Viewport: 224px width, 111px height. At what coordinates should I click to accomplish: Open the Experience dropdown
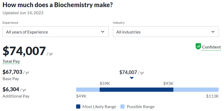click(55, 32)
